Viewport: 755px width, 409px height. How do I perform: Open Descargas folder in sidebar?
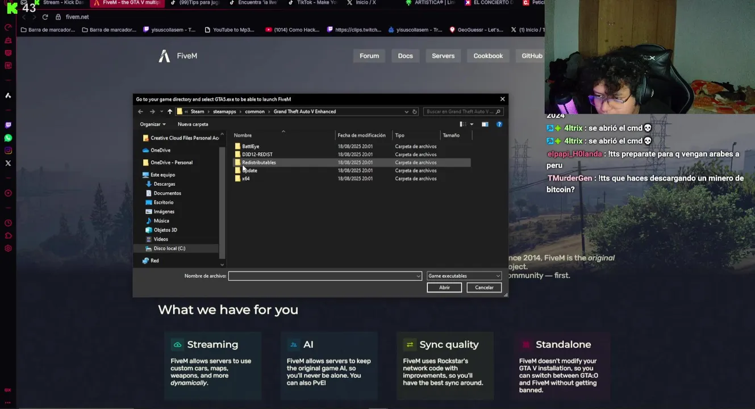pyautogui.click(x=160, y=184)
